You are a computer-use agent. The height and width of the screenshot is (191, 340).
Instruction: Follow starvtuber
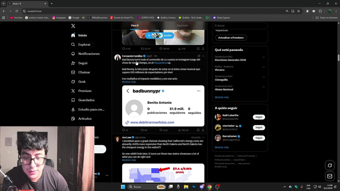point(259,127)
